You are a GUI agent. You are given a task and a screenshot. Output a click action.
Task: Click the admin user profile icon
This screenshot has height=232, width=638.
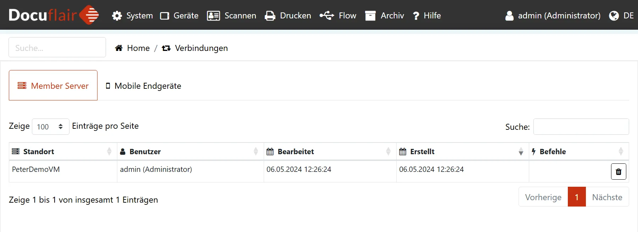point(509,16)
